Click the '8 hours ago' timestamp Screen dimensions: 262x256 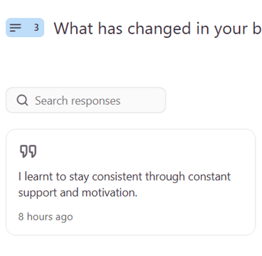pyautogui.click(x=45, y=217)
